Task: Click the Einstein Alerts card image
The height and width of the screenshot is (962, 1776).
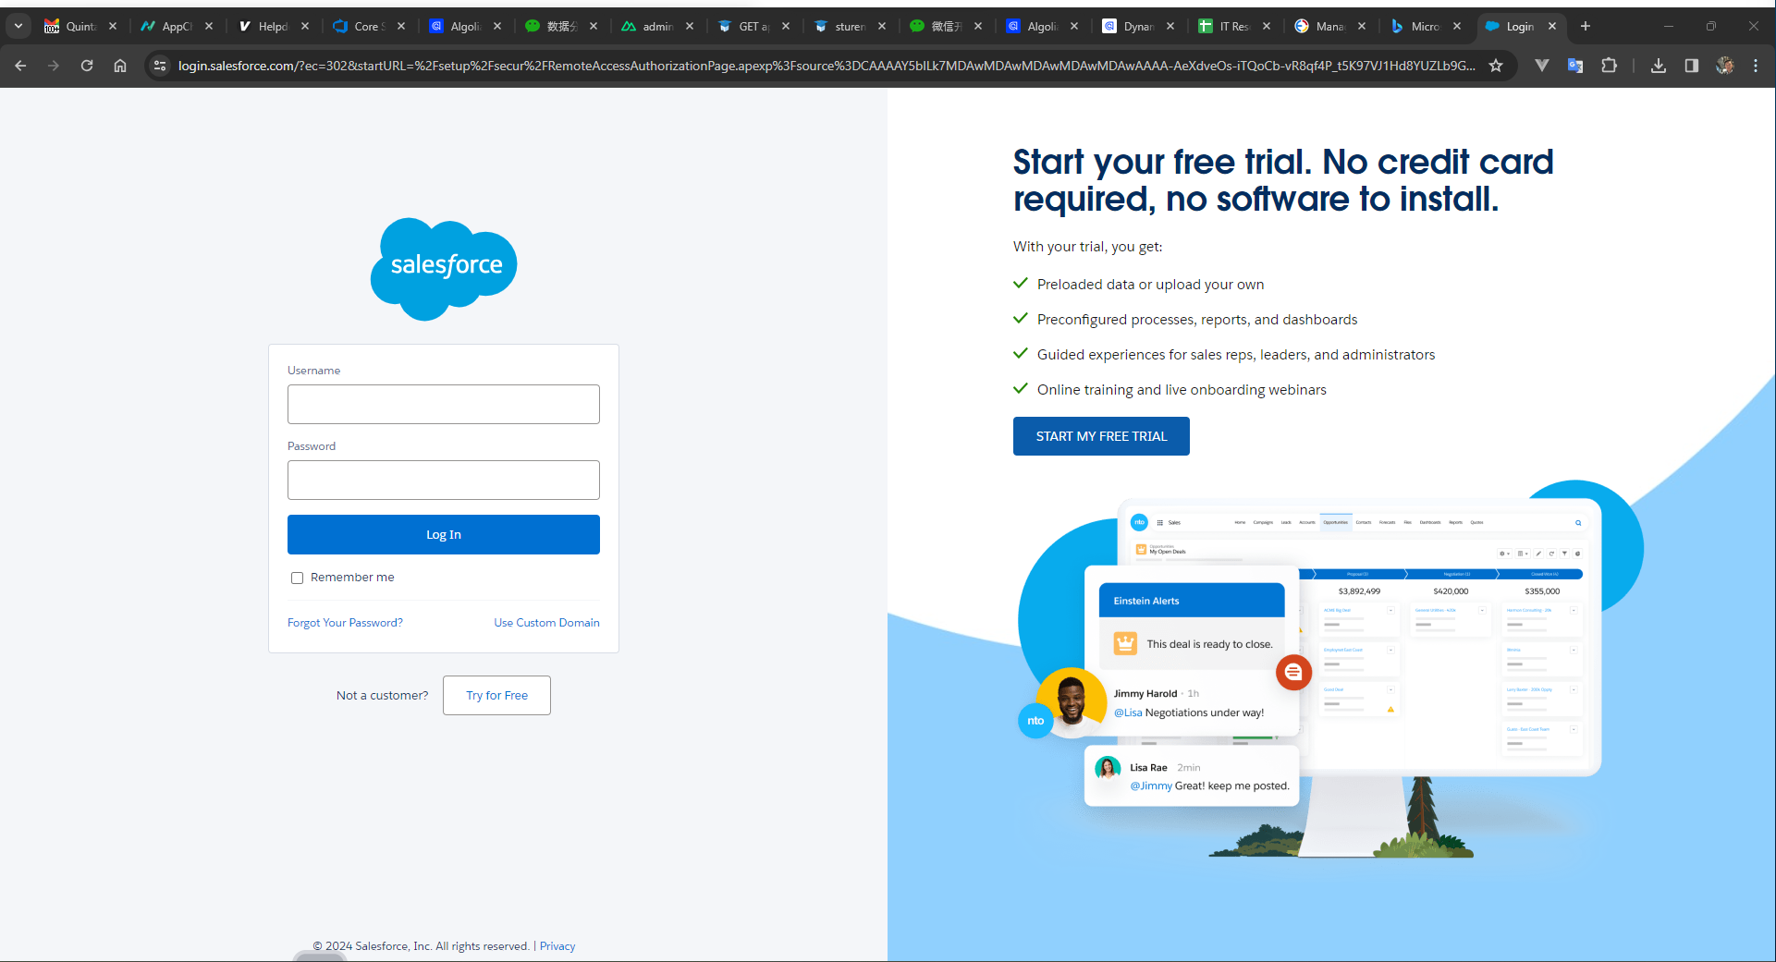Action: point(1192,626)
